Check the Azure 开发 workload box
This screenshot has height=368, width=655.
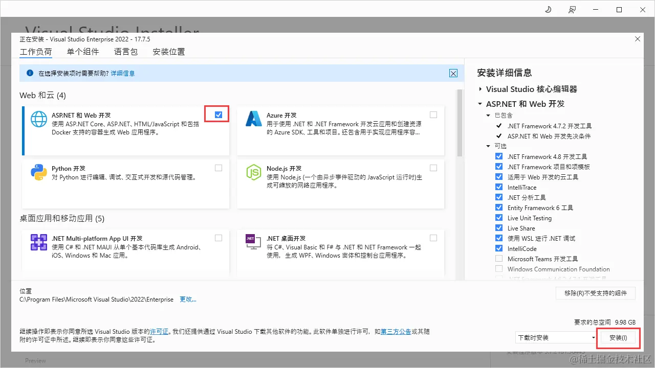(433, 115)
